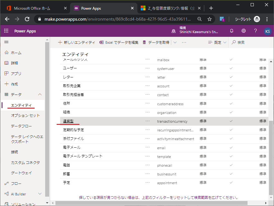Open the Chrome three-dot menu
The width and height of the screenshot is (274, 206).
267,19
